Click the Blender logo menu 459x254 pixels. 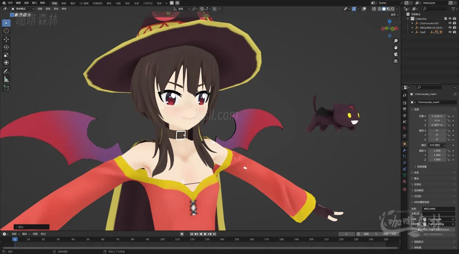4,3
